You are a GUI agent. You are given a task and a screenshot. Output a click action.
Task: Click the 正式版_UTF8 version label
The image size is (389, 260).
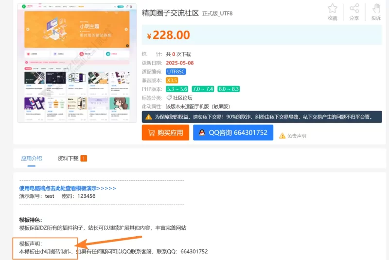tap(217, 14)
